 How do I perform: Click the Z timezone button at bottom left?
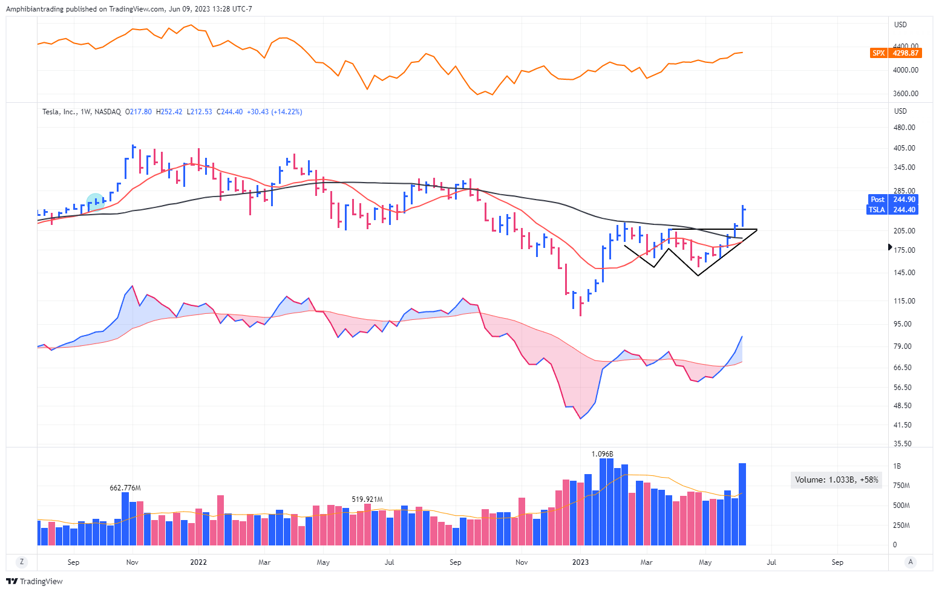click(22, 562)
